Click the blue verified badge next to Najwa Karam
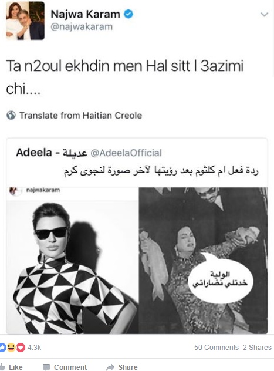Image resolution: width=274 pixels, height=371 pixels. click(128, 14)
